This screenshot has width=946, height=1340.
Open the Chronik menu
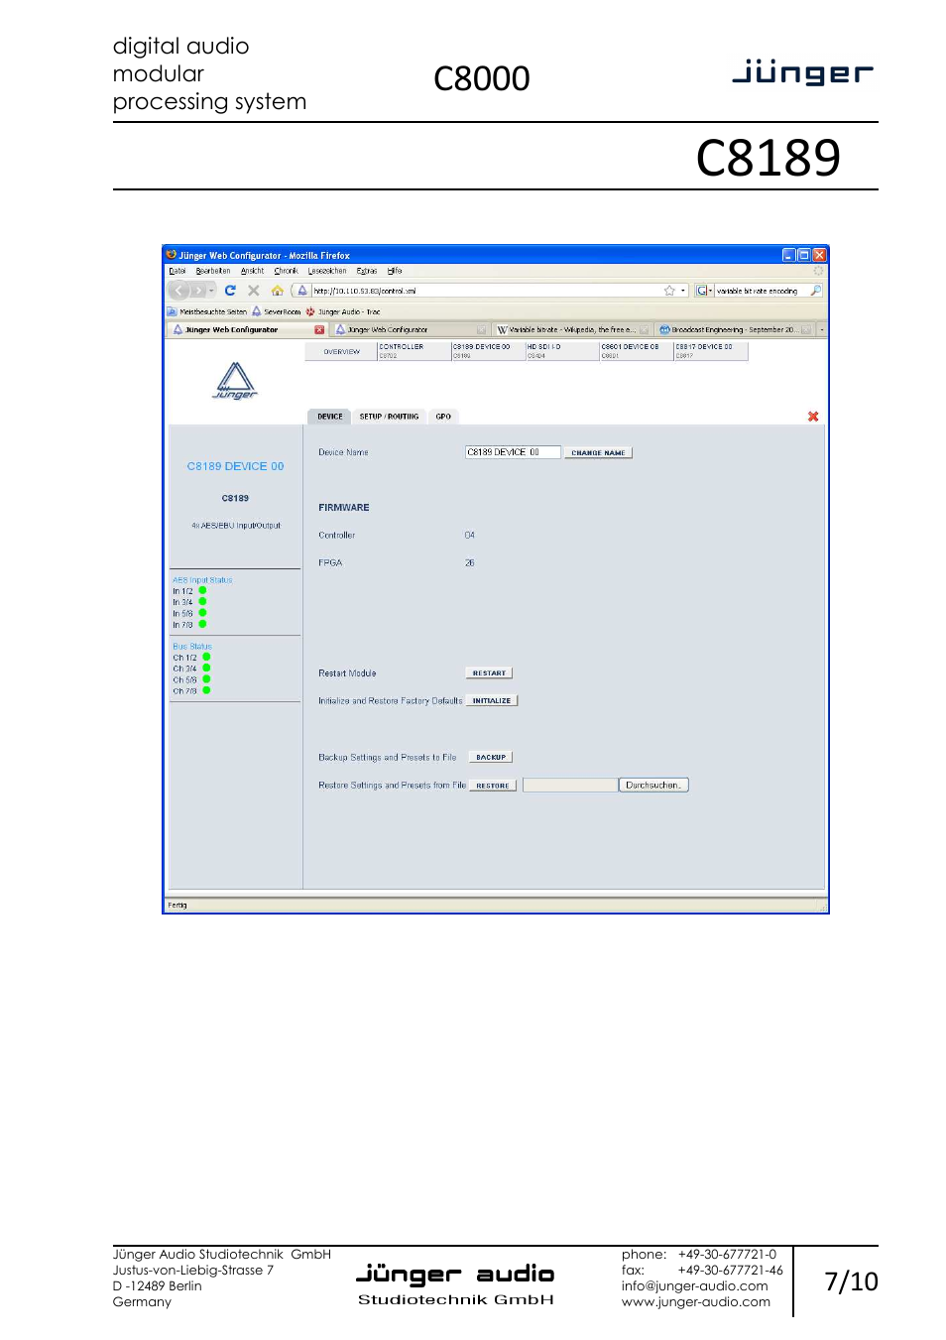point(287,271)
